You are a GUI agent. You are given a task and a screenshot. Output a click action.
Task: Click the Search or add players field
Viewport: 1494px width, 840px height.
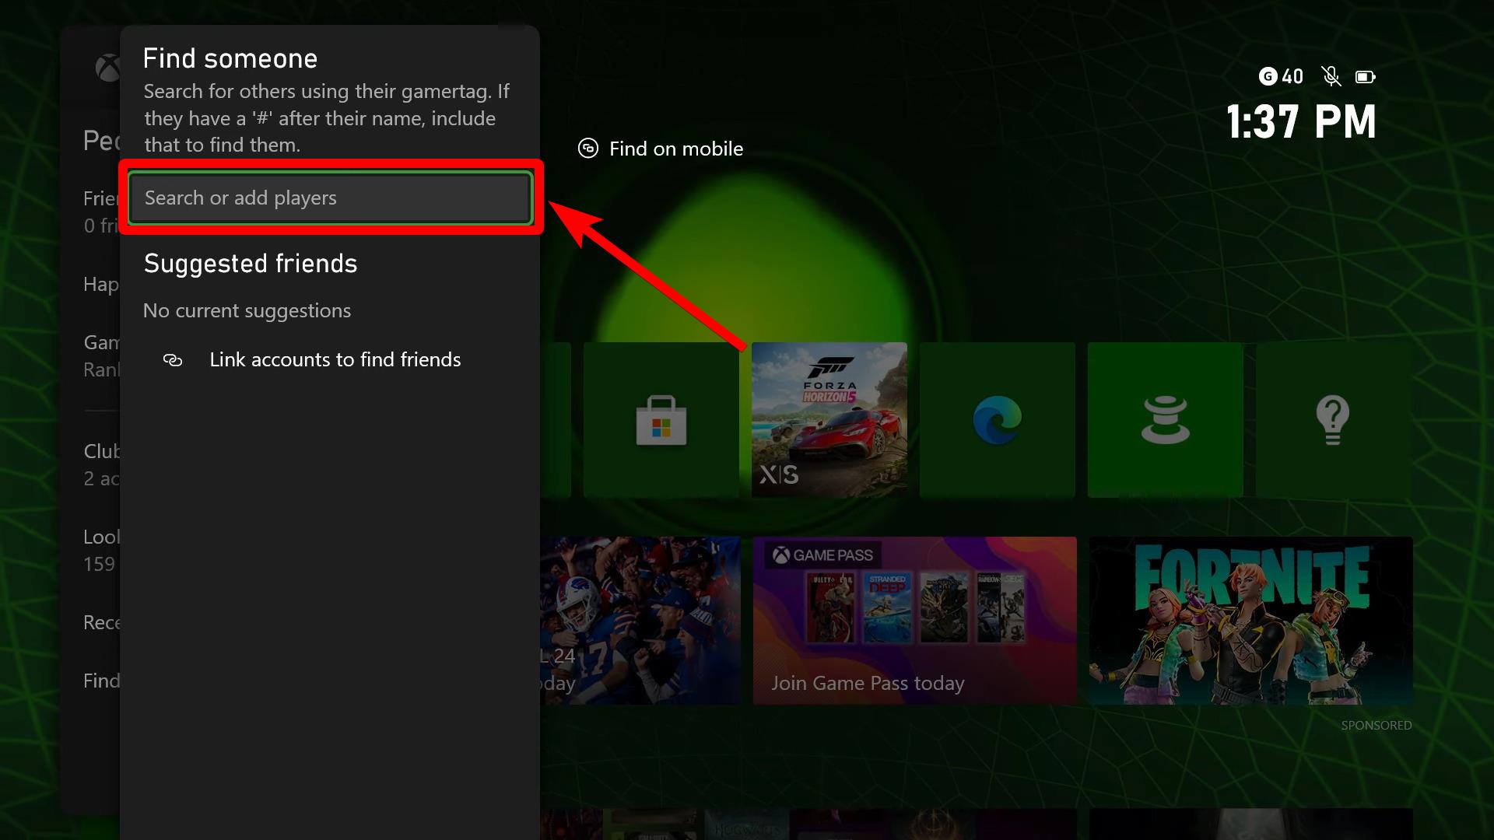330,198
